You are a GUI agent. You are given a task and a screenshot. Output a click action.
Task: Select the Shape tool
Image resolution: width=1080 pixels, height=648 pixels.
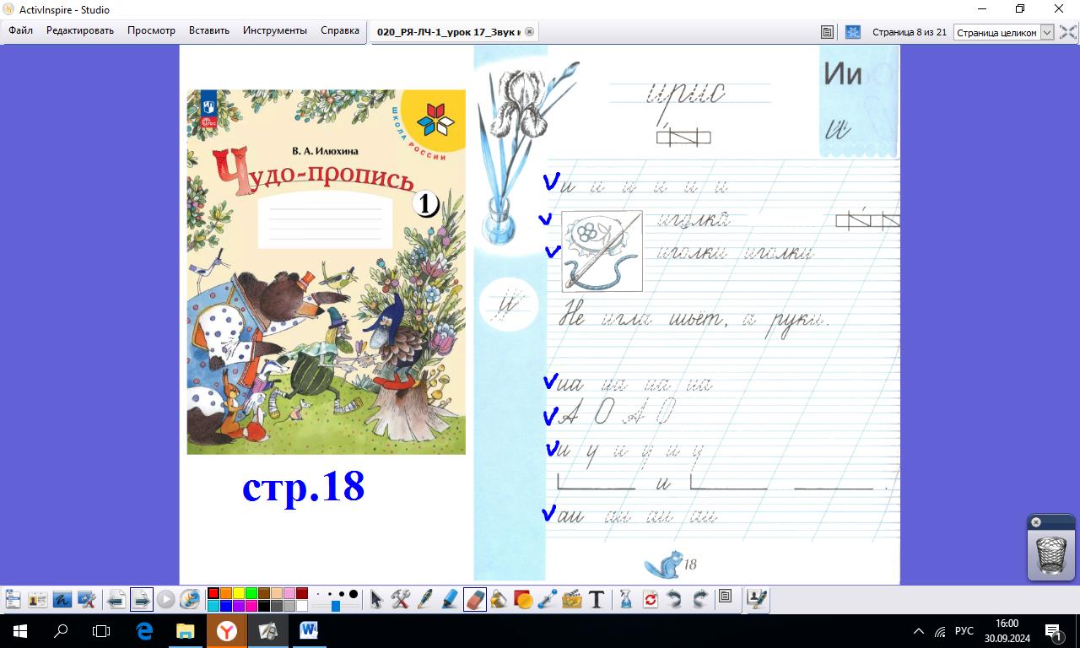pos(523,600)
